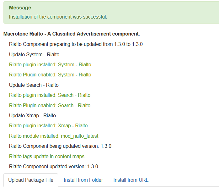The width and height of the screenshot is (219, 194).
Task: Click the Component being updated version line
Action: [x=60, y=146]
